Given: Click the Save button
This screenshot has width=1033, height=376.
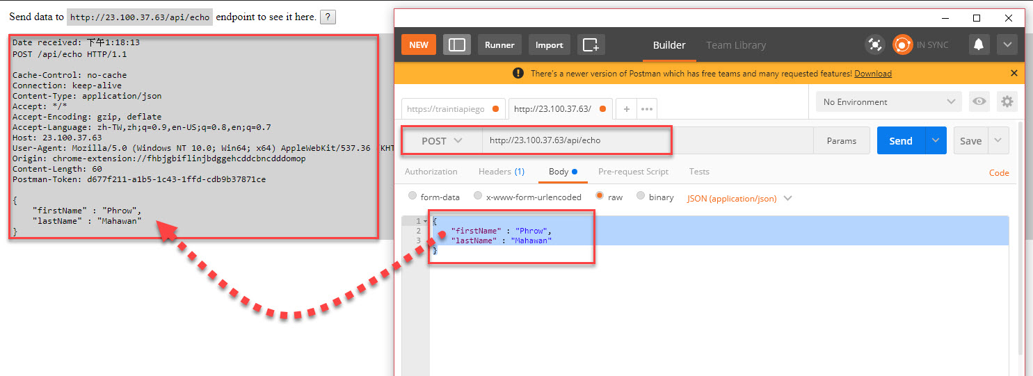Looking at the screenshot, I should 970,140.
